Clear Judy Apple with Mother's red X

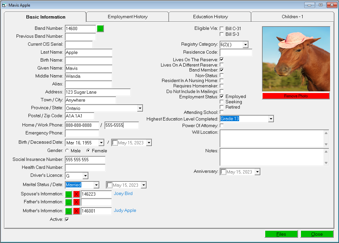[x=76, y=211]
